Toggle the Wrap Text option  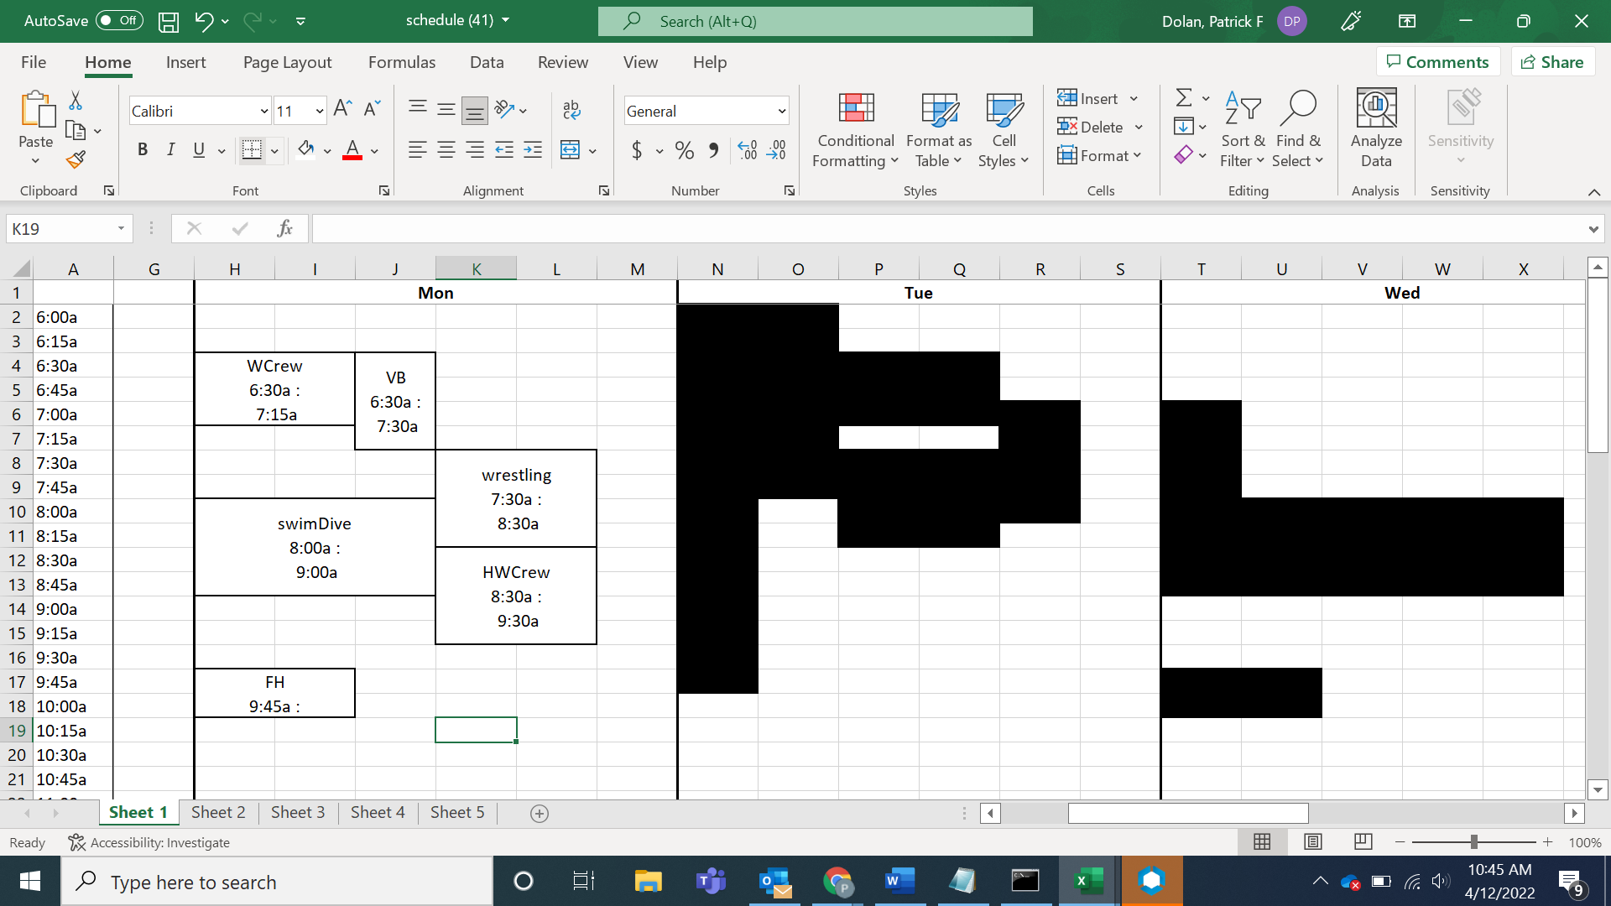coord(571,109)
